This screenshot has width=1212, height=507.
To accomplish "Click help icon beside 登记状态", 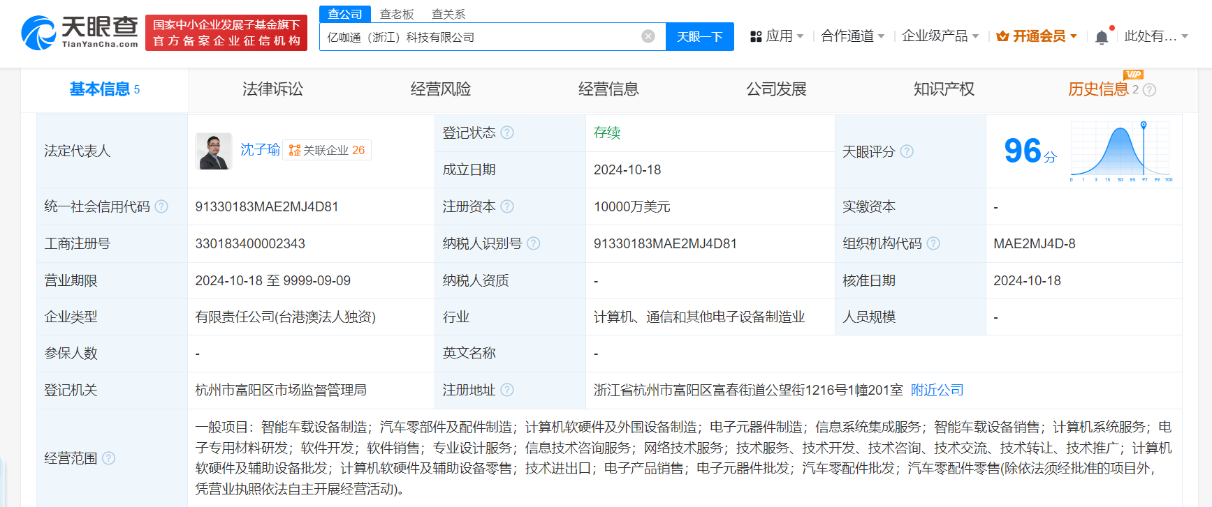I will click(507, 133).
